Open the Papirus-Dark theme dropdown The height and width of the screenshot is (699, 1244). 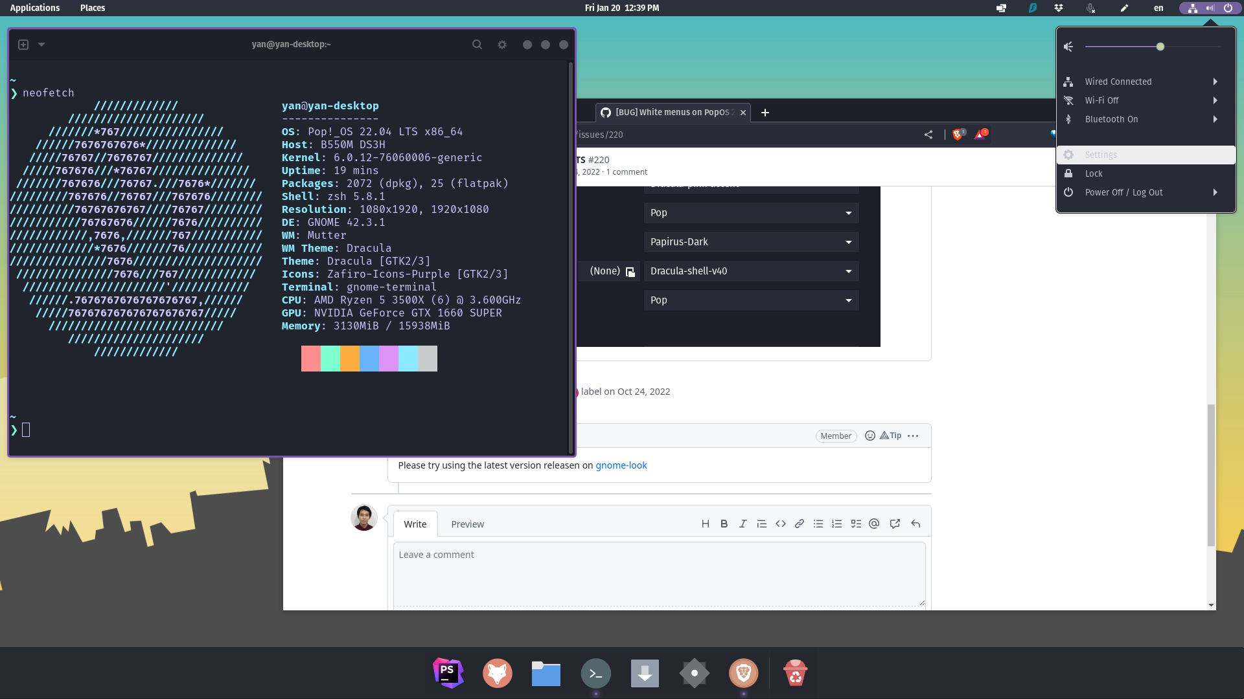point(750,241)
